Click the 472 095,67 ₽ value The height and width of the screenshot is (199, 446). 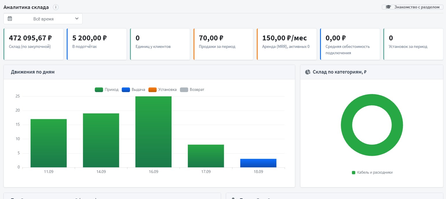point(30,38)
